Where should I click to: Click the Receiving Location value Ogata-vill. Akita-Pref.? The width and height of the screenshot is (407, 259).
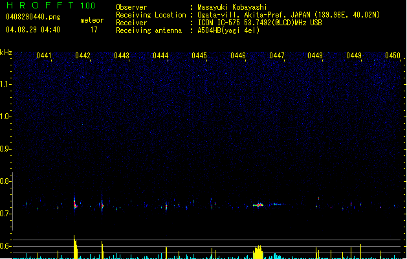(243, 15)
